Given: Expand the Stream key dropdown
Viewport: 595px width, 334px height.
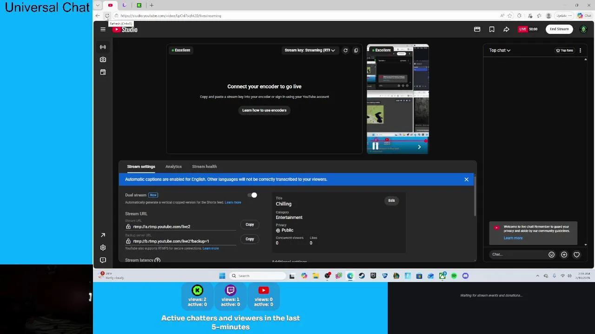Looking at the screenshot, I should (x=310, y=50).
